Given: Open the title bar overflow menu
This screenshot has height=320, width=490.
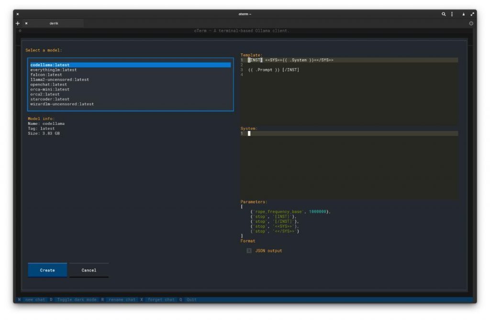Looking at the screenshot, I should (452, 14).
